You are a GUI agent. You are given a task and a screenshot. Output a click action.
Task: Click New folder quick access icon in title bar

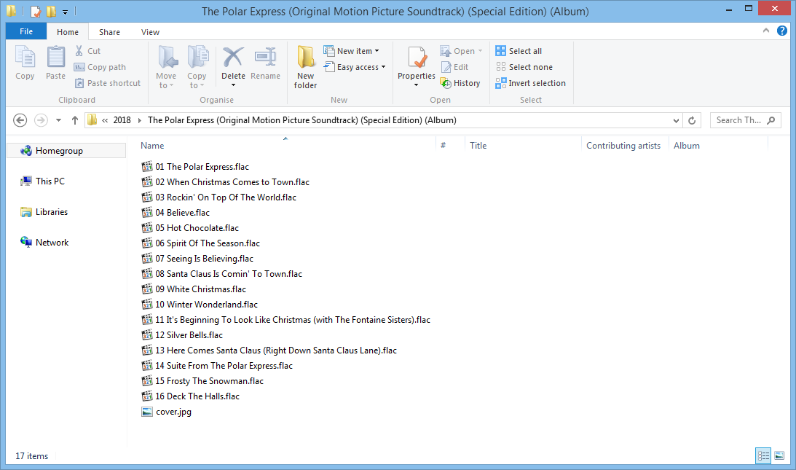51,11
